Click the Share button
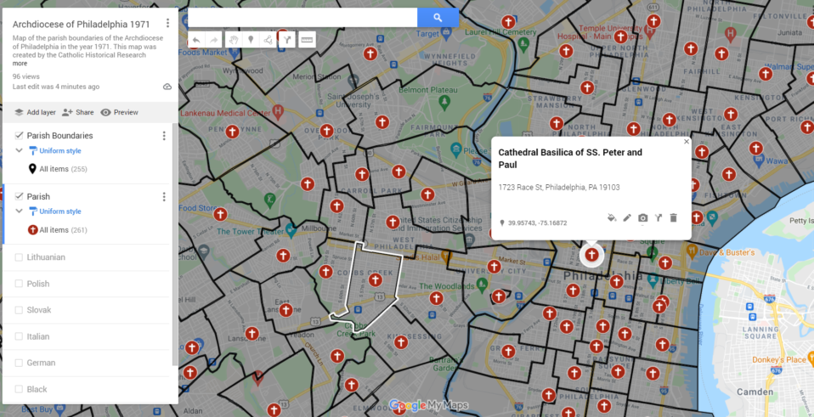Image resolution: width=814 pixels, height=417 pixels. [78, 113]
